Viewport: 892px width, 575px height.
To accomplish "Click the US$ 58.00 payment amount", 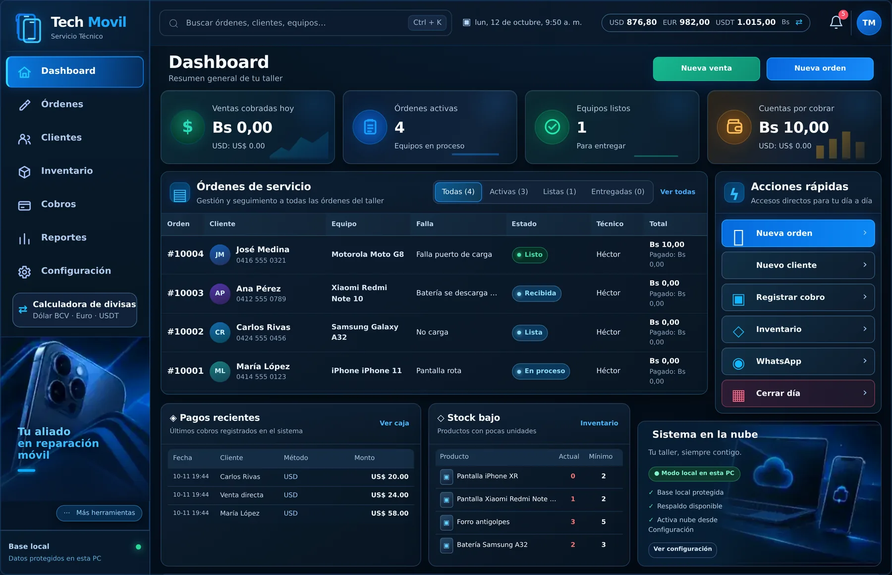I will [390, 514].
